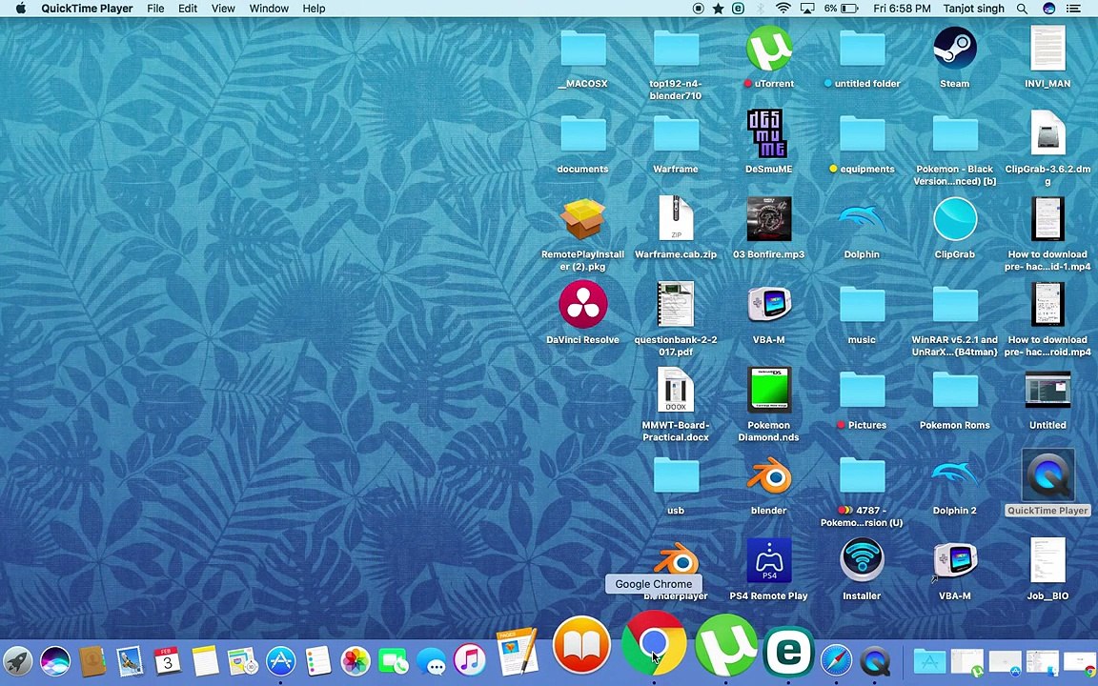Viewport: 1098px width, 686px height.
Task: Launch uTorrent from the Dock
Action: tap(725, 647)
